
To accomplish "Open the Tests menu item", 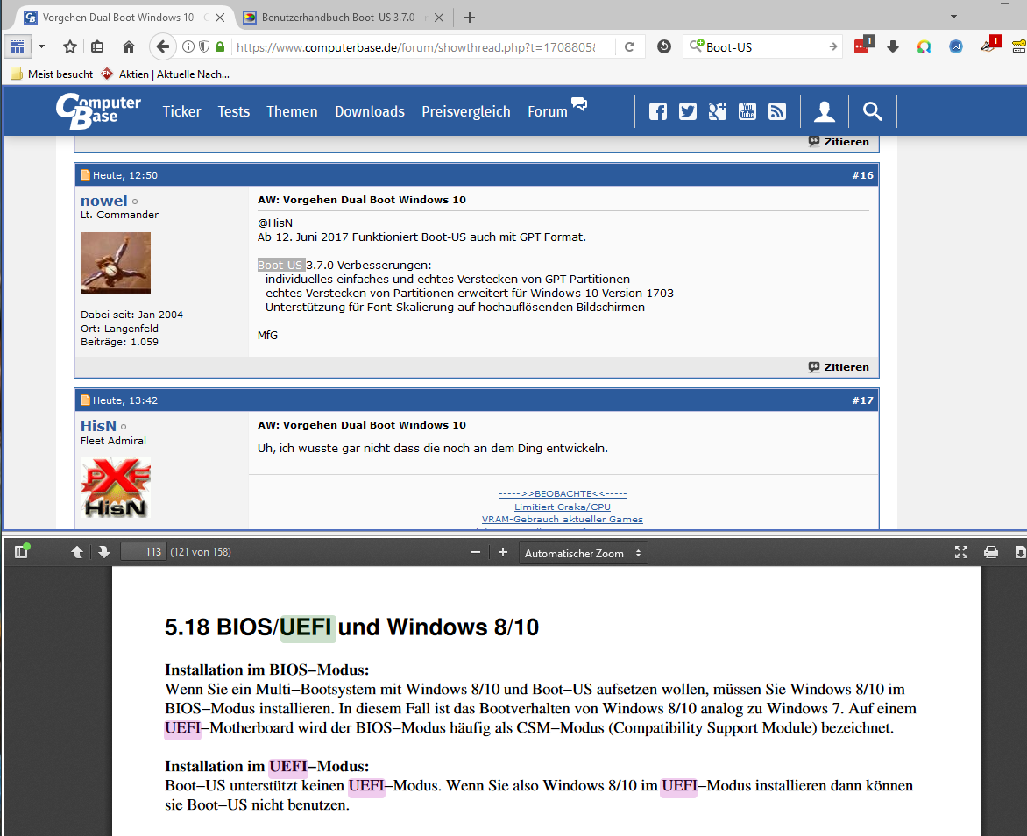I will (x=234, y=111).
